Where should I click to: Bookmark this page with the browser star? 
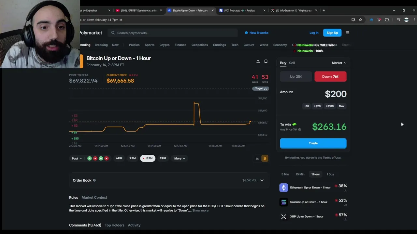[360, 20]
